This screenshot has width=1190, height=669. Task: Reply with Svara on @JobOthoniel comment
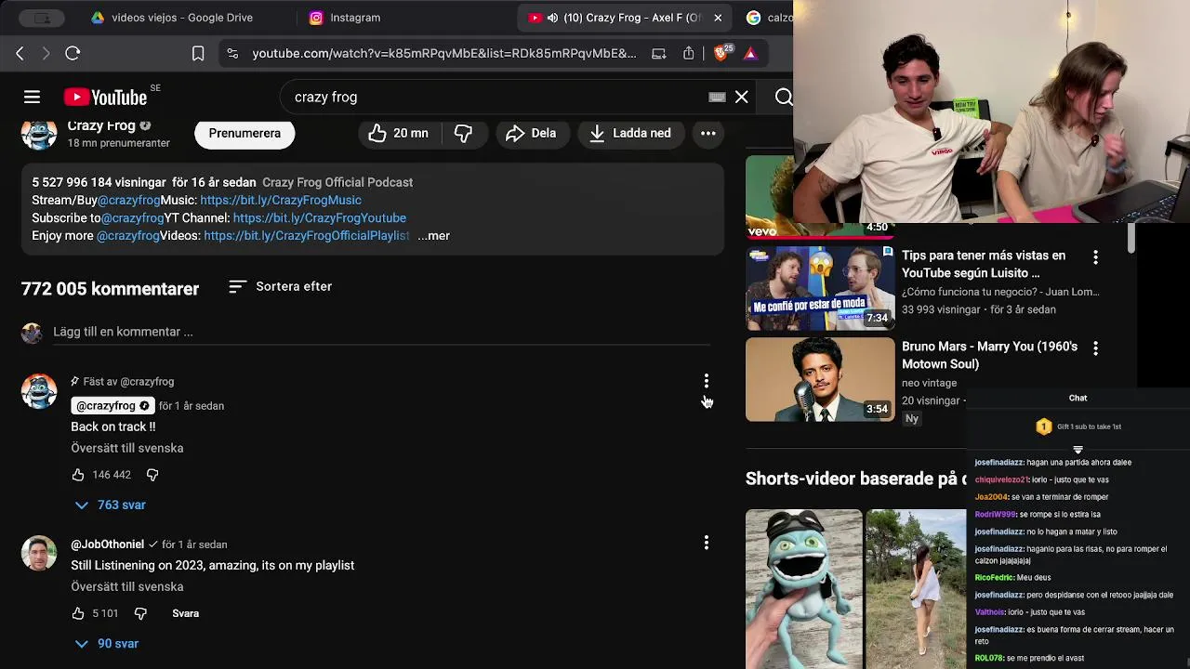pyautogui.click(x=186, y=613)
